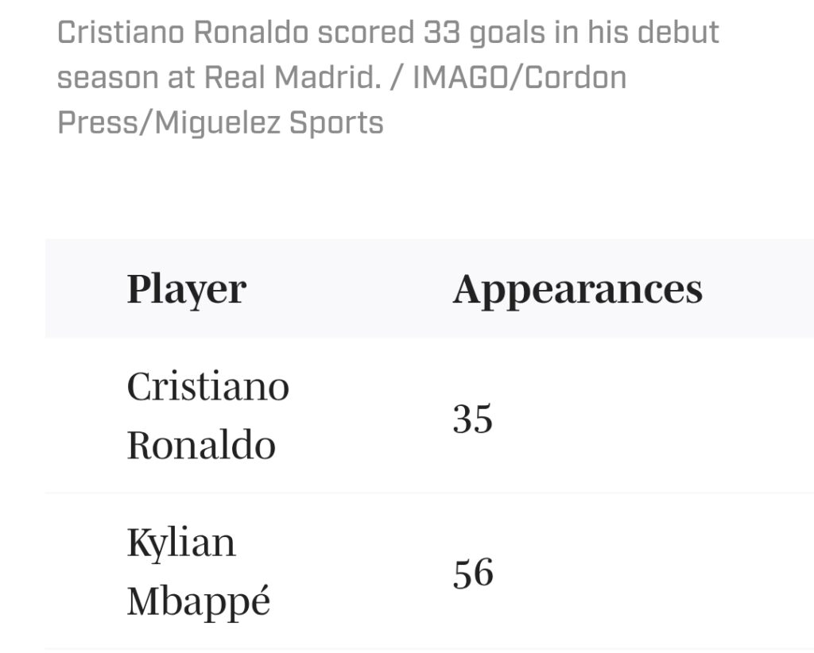This screenshot has width=814, height=653.
Task: Click "Miguelez Sports" in the credit line
Action: [x=269, y=123]
